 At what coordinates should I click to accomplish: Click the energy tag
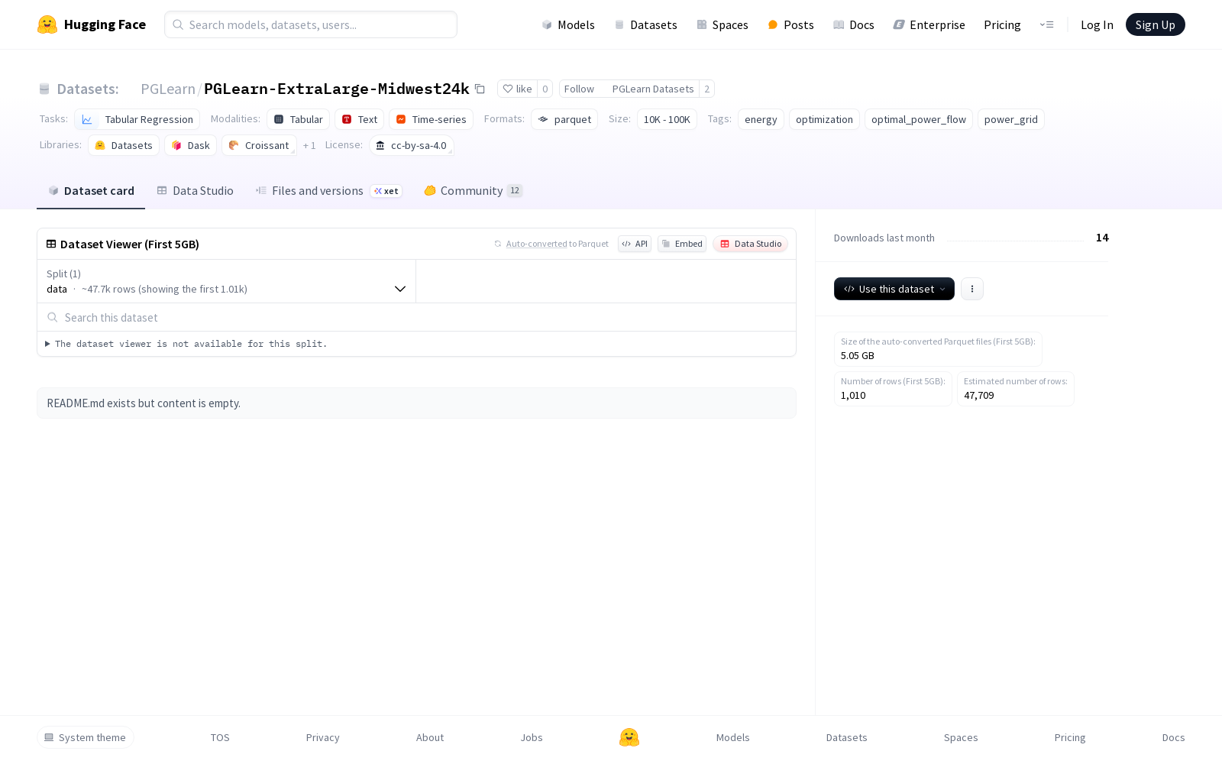[761, 119]
